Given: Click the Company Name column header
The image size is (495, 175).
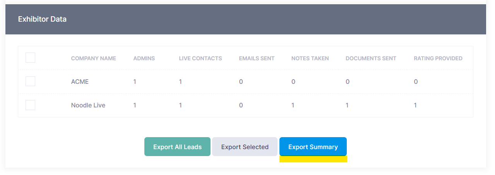Looking at the screenshot, I should click(93, 58).
